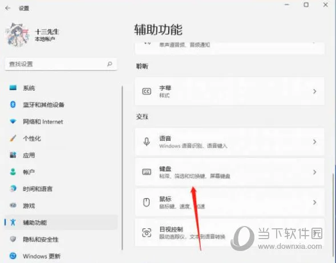Click the 查找设置 search field
336x263 pixels.
(x=61, y=64)
